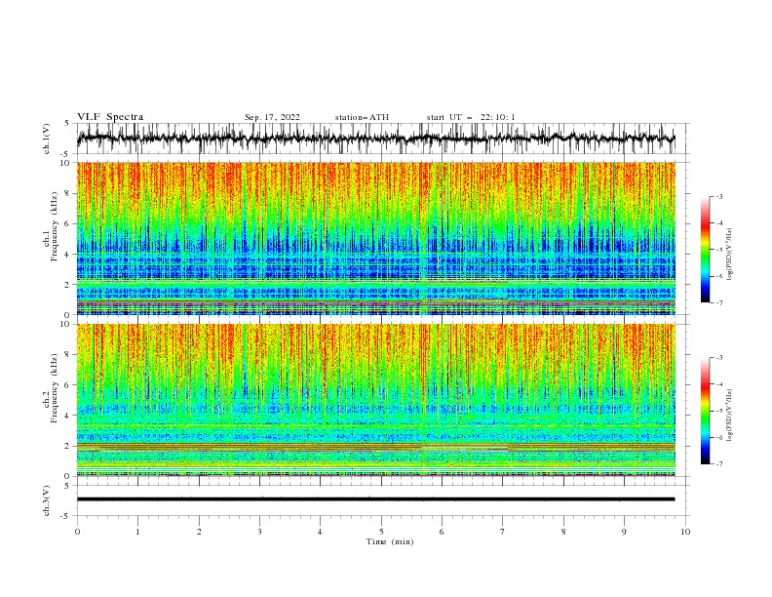Click the date "Sep. 17, 2022"
The width and height of the screenshot is (772, 597).
pyautogui.click(x=272, y=117)
